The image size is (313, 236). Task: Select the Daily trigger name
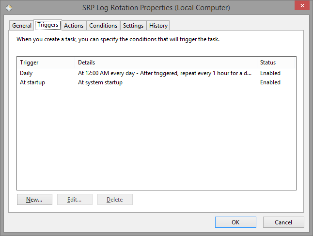point(27,73)
